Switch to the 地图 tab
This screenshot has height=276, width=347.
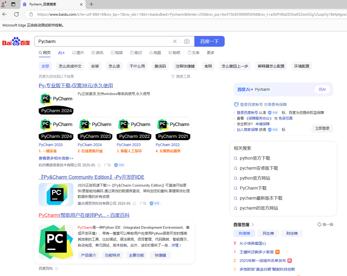pos(155,53)
